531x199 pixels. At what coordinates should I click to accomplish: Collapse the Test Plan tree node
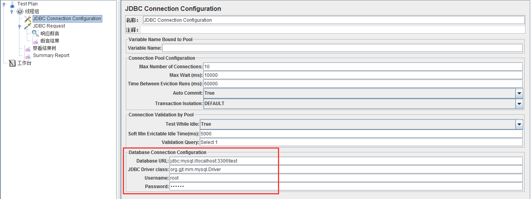click(4, 4)
